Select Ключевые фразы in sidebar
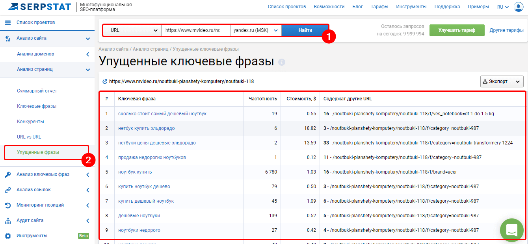This screenshot has width=528, height=244. [37, 106]
